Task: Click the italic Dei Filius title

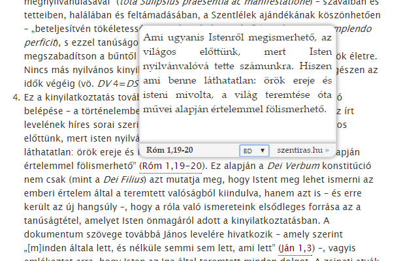Action: coord(123,180)
